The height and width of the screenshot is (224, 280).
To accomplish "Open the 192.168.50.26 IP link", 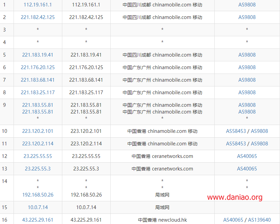I will coord(38,195).
